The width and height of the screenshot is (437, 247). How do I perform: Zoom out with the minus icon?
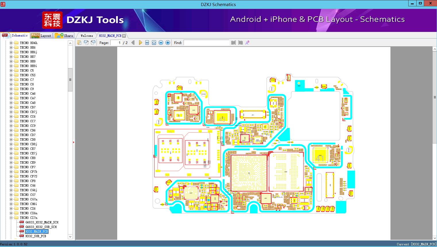coord(161,43)
